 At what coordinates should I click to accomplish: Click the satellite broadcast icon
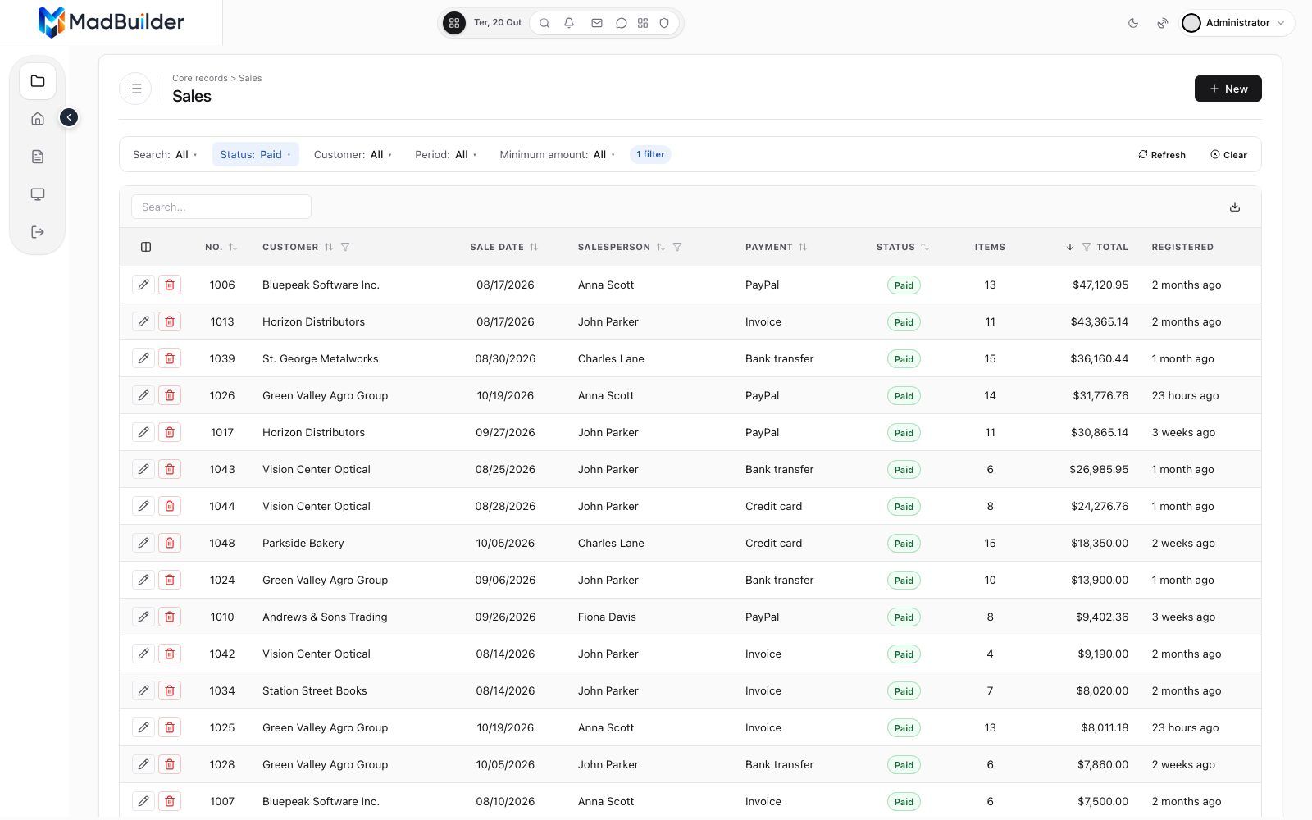coord(1163,23)
